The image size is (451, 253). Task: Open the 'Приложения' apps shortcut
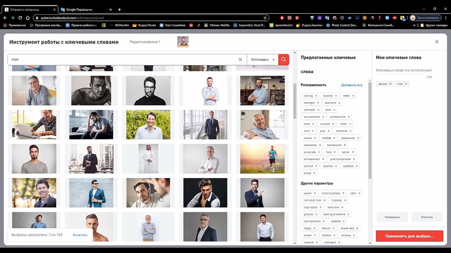coord(14,25)
